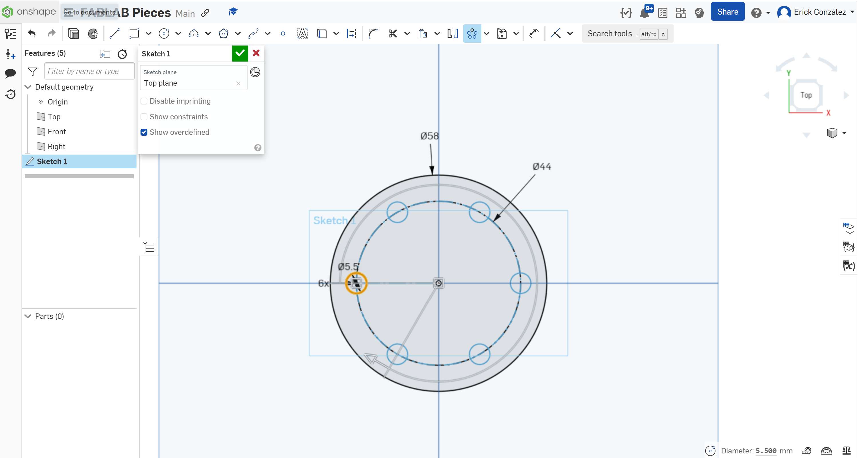Click the circular pattern tool
The height and width of the screenshot is (458, 858).
[472, 34]
